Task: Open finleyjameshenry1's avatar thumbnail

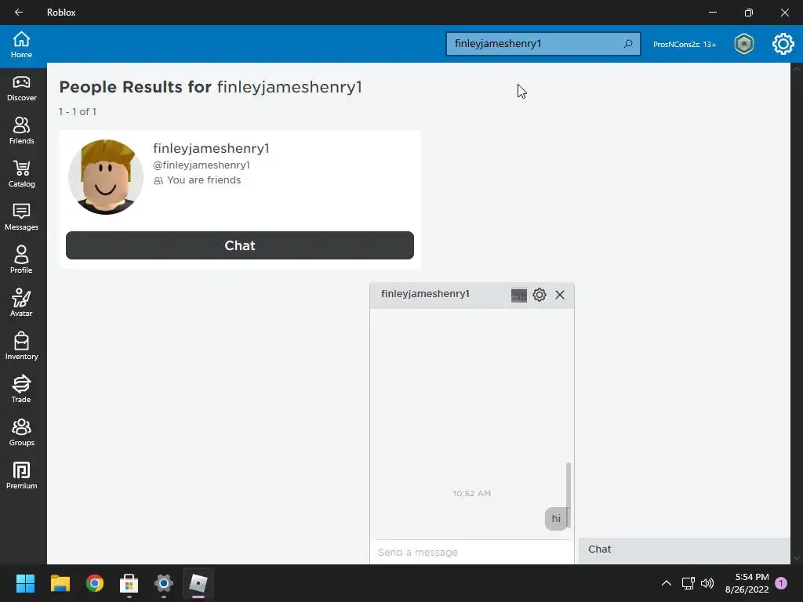Action: tap(106, 176)
